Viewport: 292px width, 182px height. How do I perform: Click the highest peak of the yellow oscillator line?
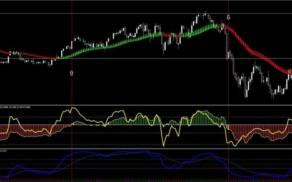point(73,108)
